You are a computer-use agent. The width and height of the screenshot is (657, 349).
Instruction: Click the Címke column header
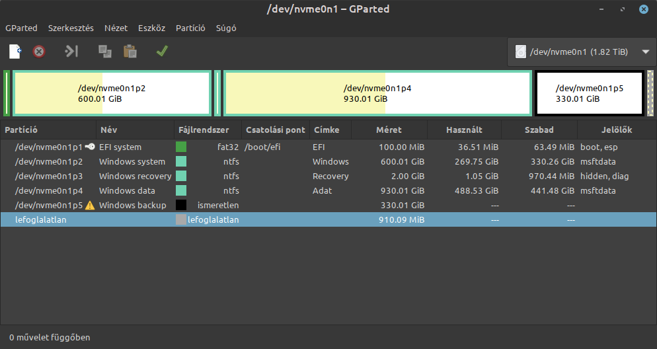pyautogui.click(x=330, y=130)
